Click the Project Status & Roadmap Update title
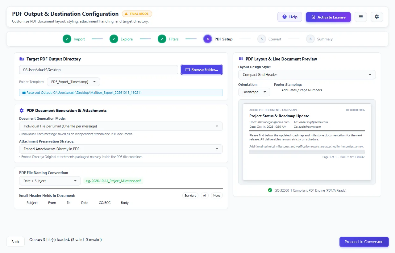Image resolution: width=395 pixels, height=253 pixels. 279,116
